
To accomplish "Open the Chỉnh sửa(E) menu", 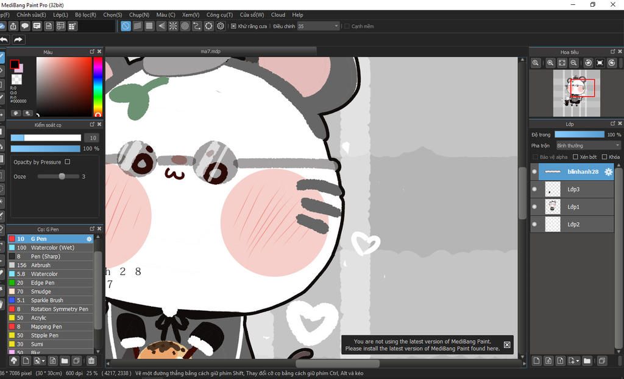I will [x=32, y=15].
